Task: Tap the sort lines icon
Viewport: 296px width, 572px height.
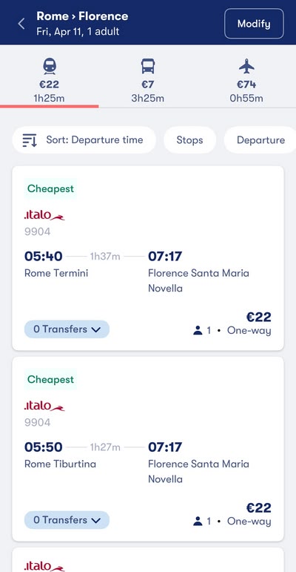Action: point(30,140)
